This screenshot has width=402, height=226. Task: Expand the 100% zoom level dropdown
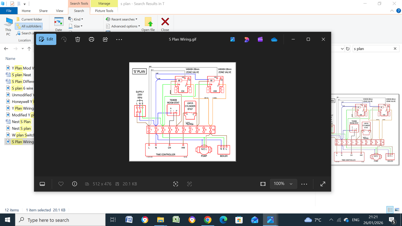283,184
